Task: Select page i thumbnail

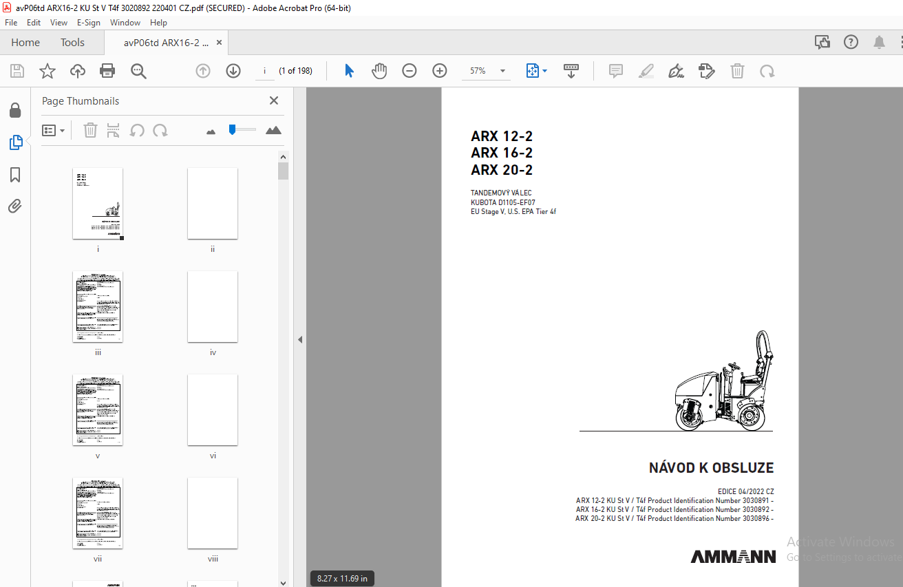Action: (98, 204)
